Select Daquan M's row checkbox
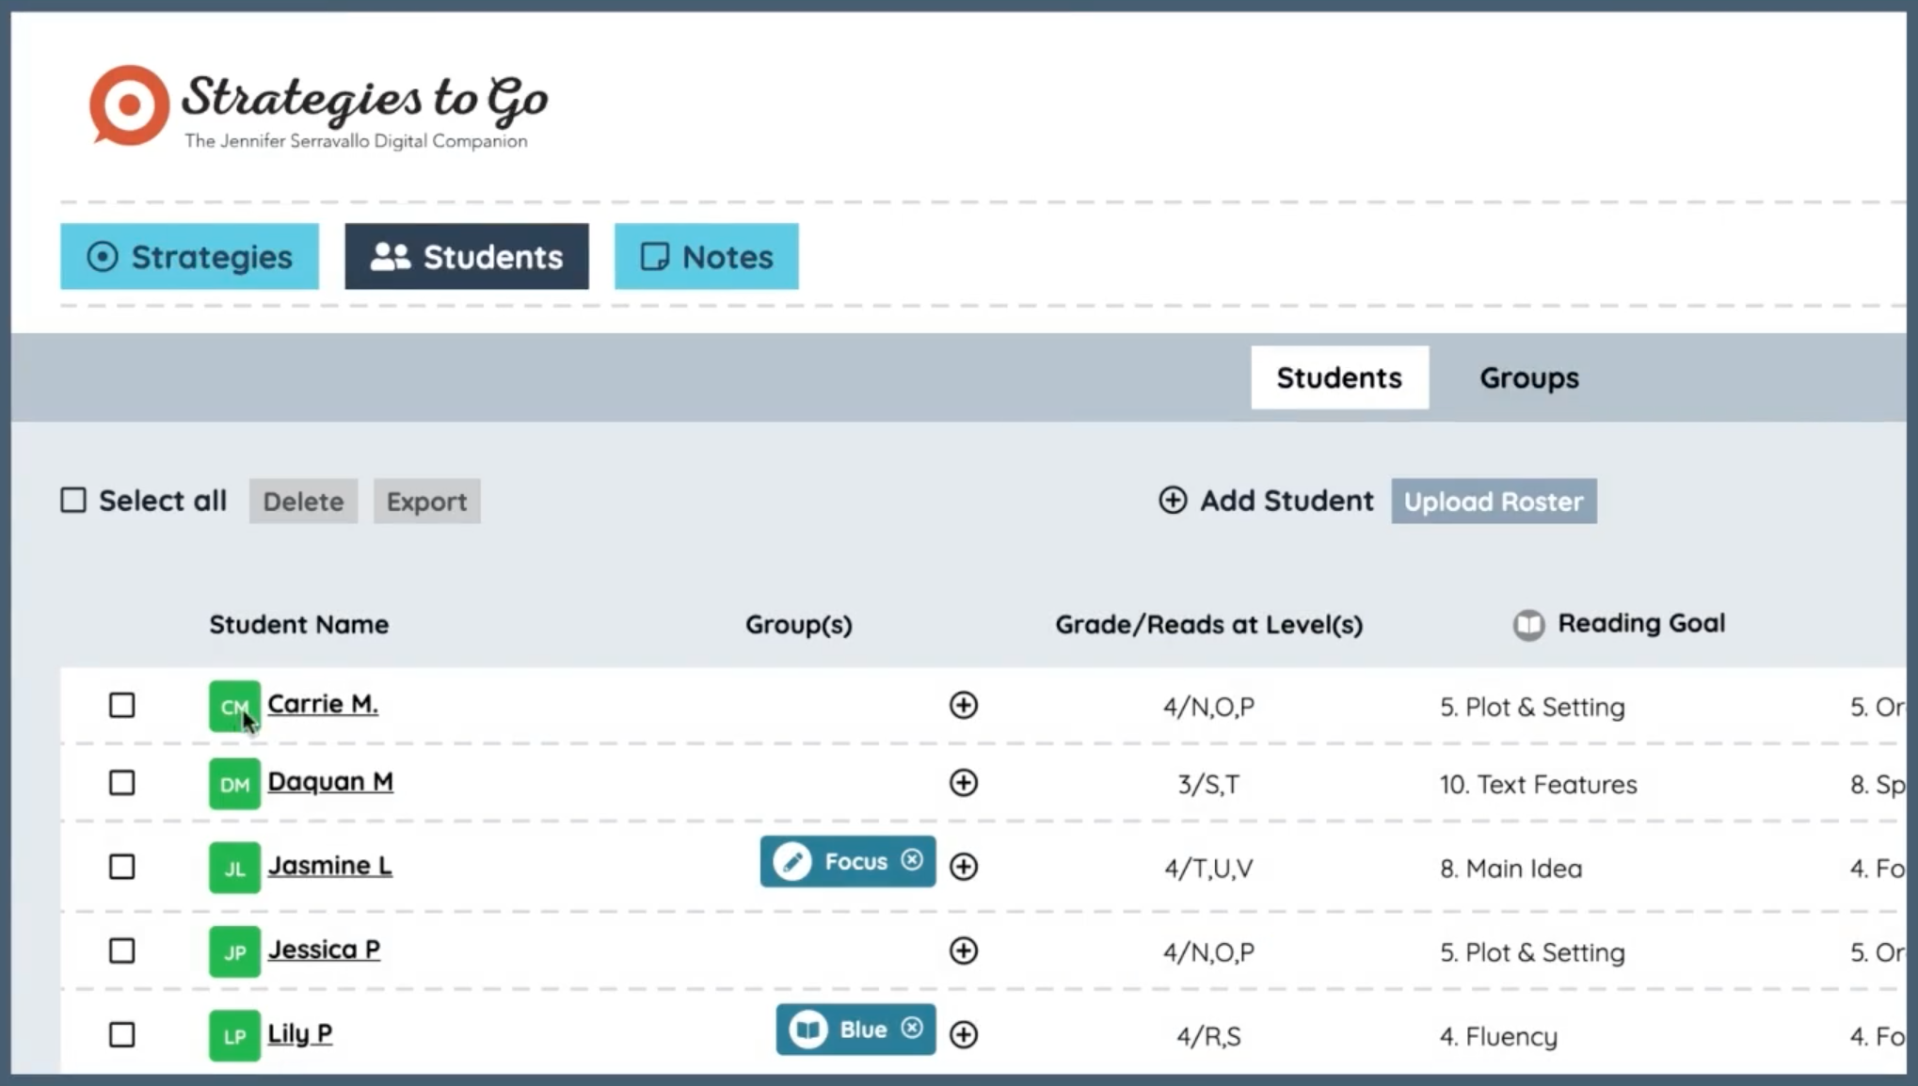Viewport: 1918px width, 1086px height. pos(121,783)
